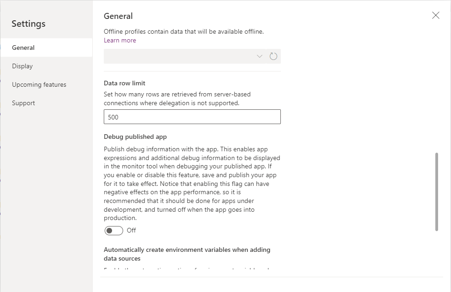
Task: Navigate to the Support section
Action: pyautogui.click(x=23, y=103)
